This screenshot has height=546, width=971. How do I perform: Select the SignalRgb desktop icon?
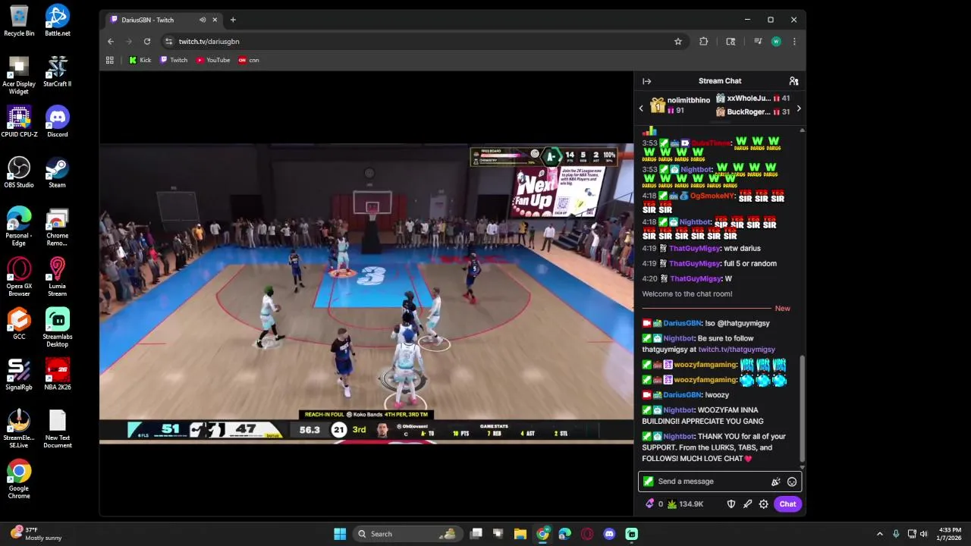tap(19, 374)
